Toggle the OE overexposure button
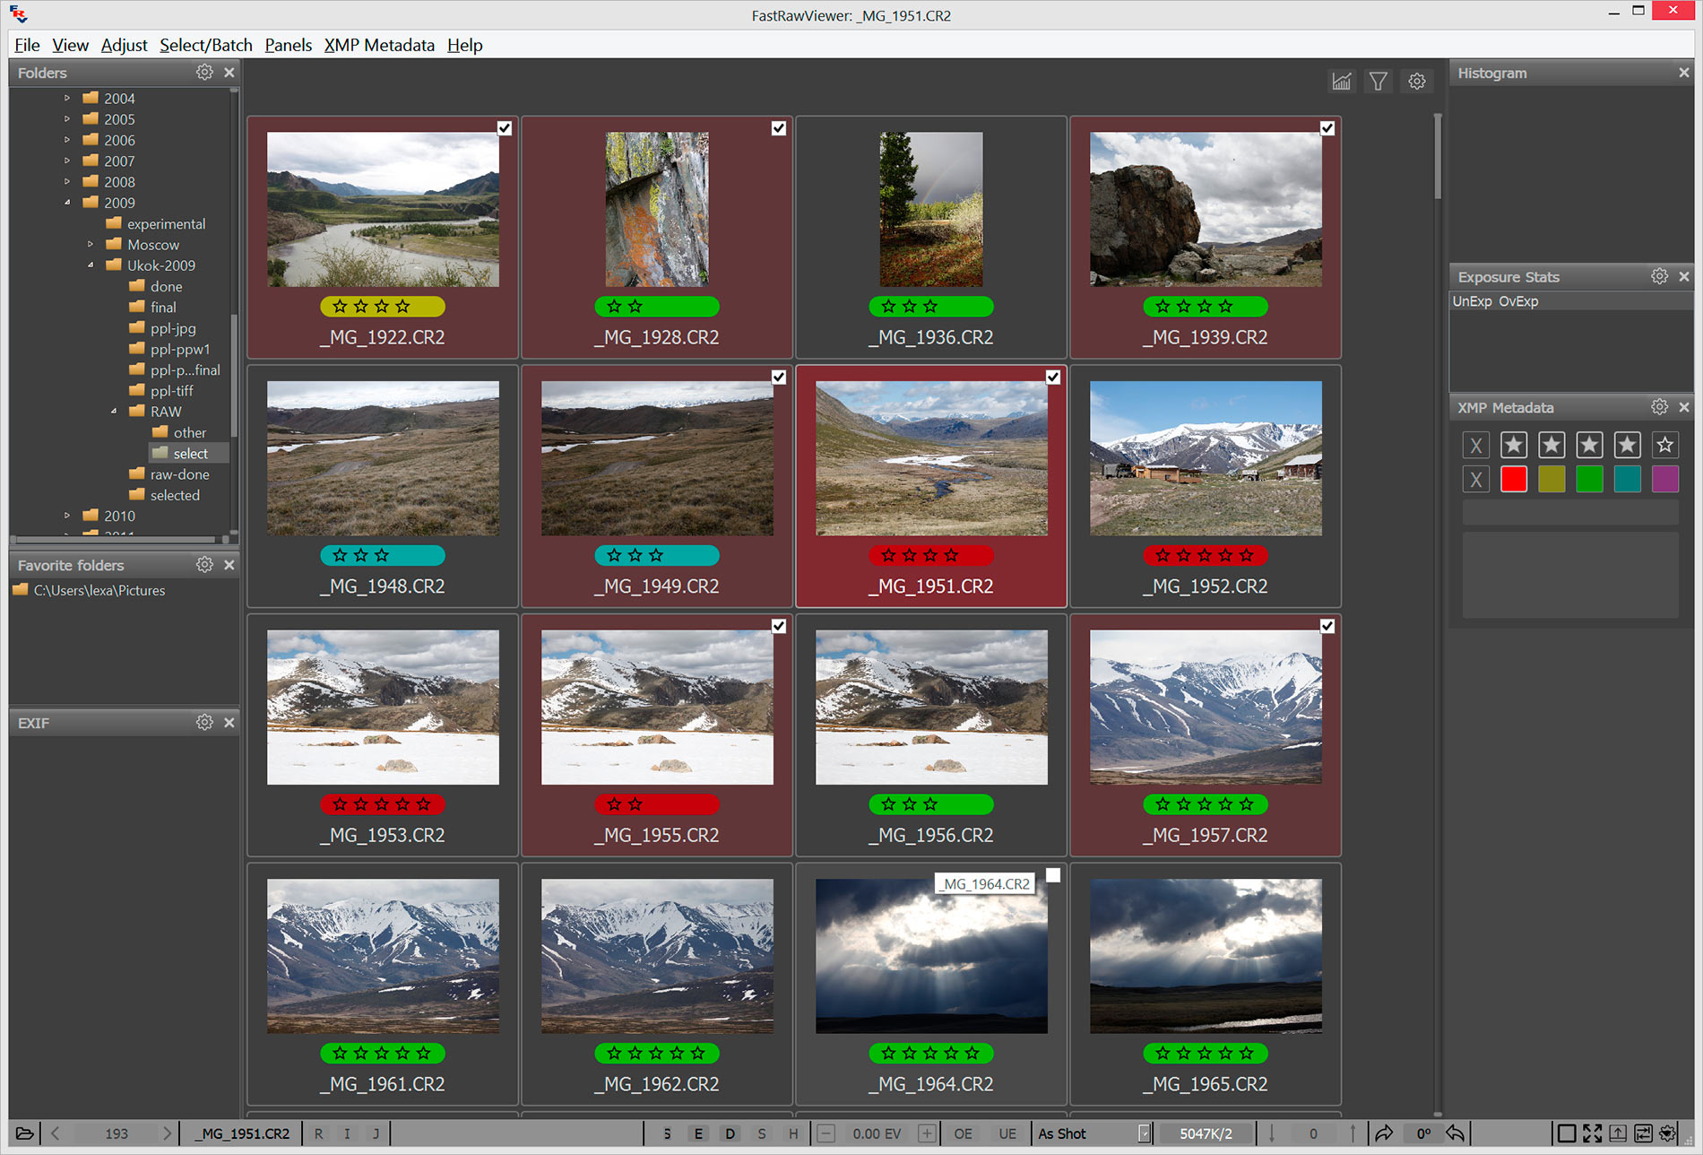The image size is (1703, 1155). (963, 1133)
